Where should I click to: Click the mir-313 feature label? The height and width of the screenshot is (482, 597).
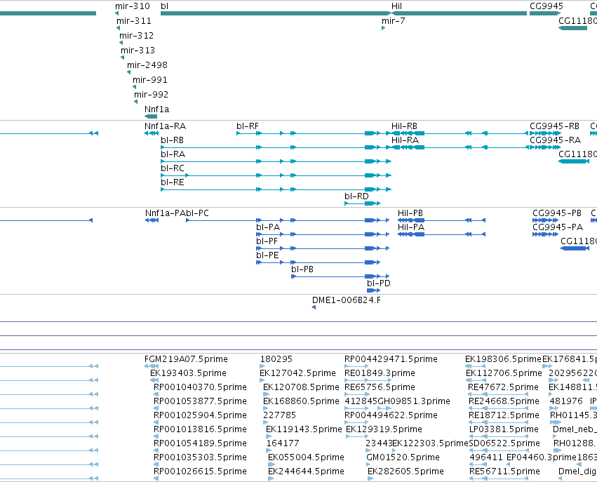click(137, 51)
